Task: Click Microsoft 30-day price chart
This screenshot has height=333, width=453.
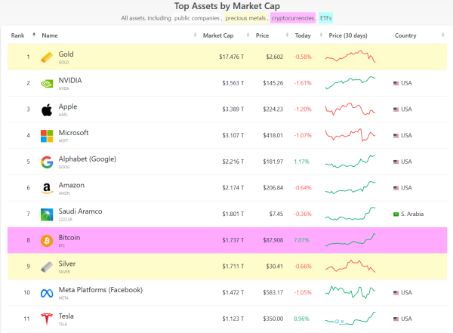Action: 350,135
